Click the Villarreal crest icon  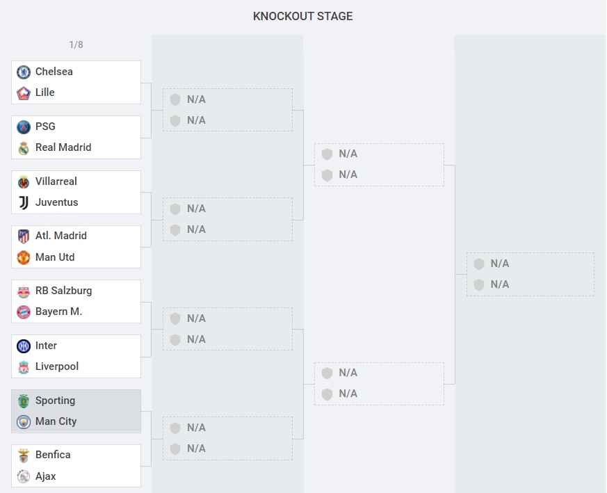point(24,181)
